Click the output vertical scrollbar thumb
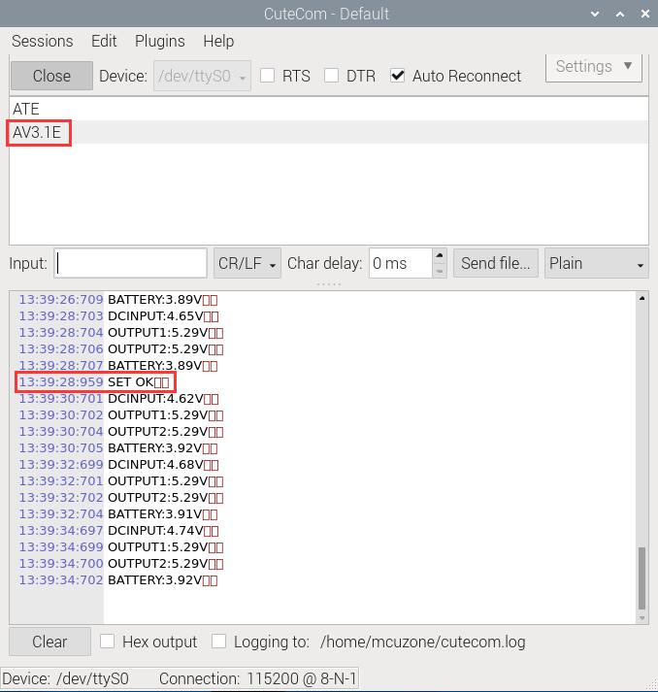This screenshot has height=692, width=658. (x=642, y=578)
